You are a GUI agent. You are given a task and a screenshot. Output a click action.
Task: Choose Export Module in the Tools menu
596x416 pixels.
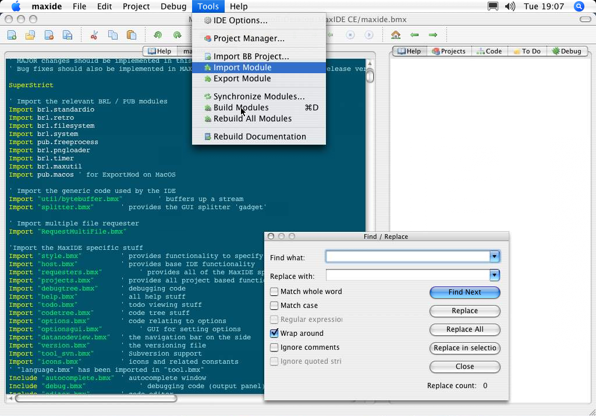(259, 78)
